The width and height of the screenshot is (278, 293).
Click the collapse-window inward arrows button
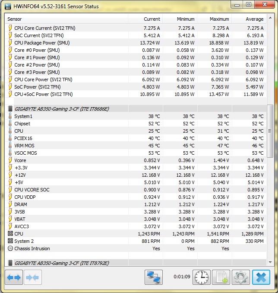click(33, 277)
